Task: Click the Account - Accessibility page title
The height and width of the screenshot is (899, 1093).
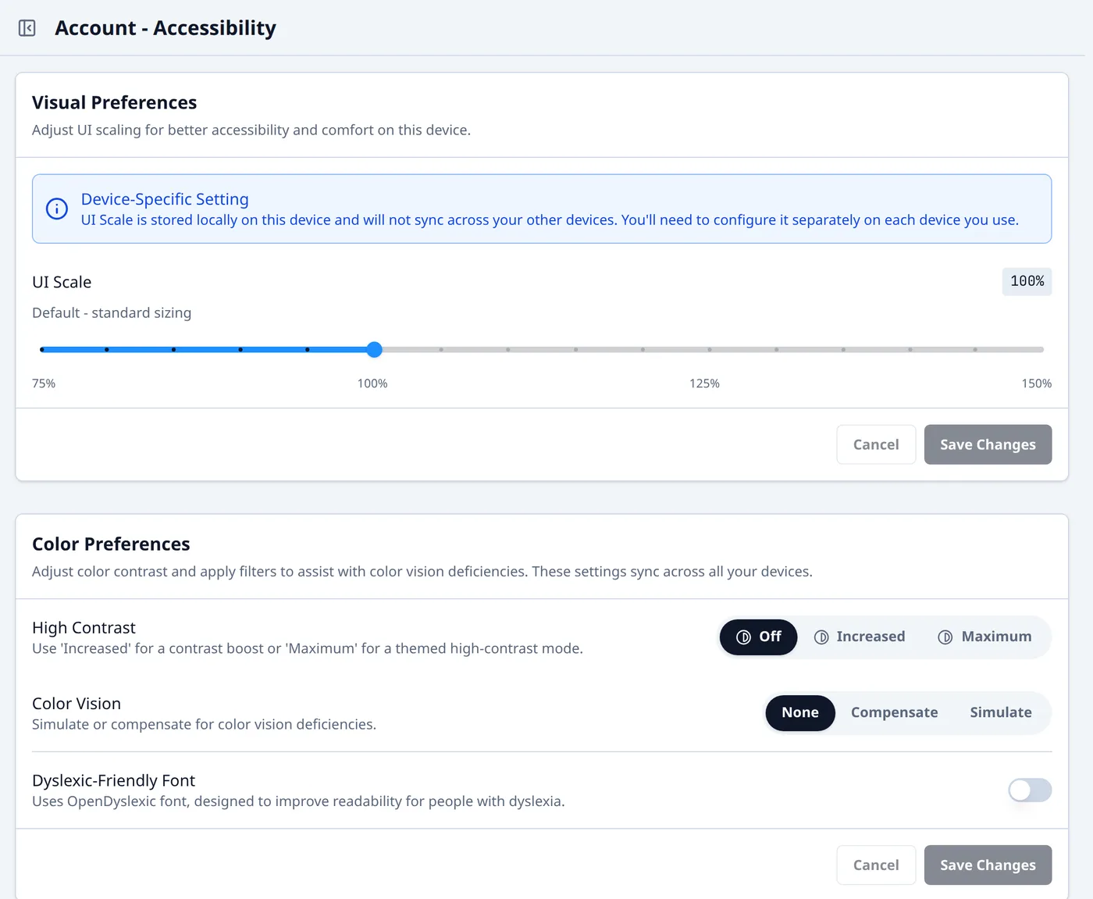Action: [166, 28]
